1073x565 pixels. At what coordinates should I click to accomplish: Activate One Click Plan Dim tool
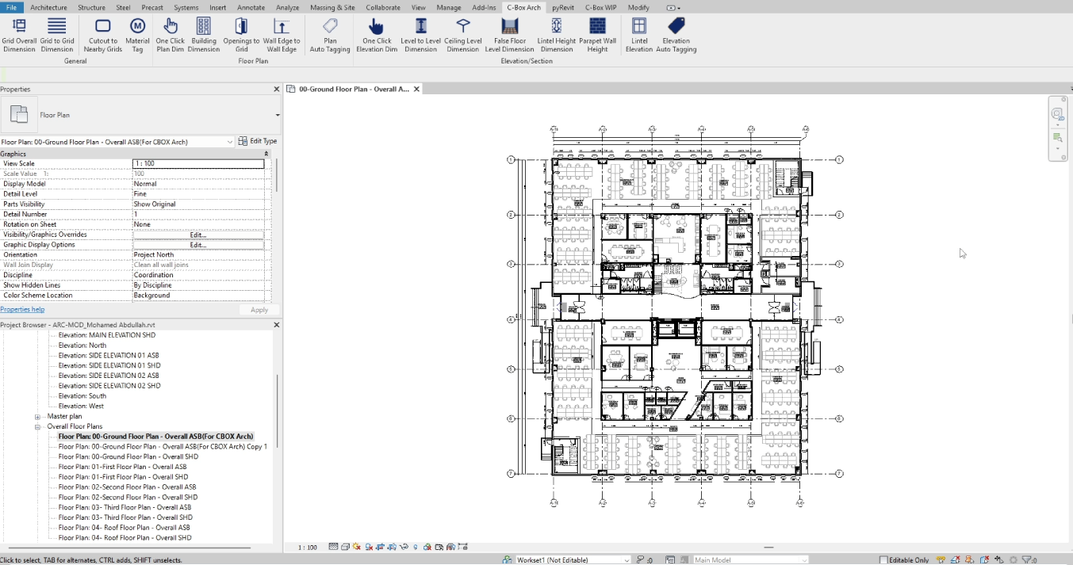[171, 36]
